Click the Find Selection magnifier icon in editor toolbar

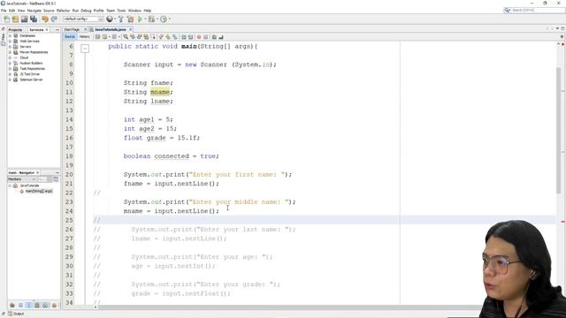[x=126, y=37]
